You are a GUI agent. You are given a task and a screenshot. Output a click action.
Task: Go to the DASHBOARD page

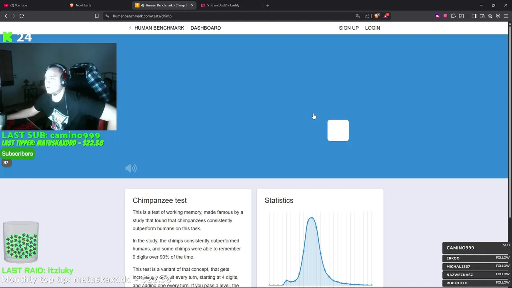(206, 28)
